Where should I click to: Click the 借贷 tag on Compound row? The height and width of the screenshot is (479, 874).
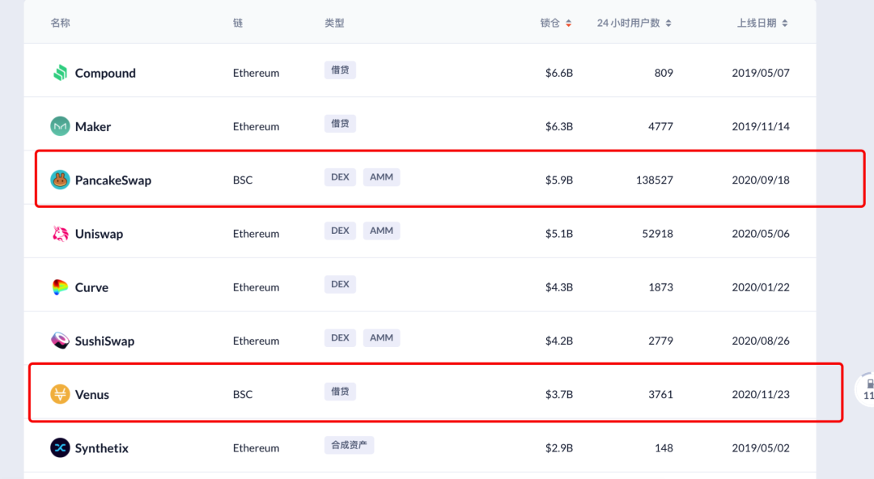coord(340,70)
